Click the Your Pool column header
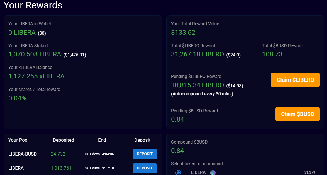 (18, 140)
